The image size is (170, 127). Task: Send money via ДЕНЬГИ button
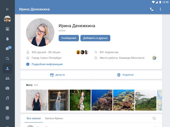(57, 75)
